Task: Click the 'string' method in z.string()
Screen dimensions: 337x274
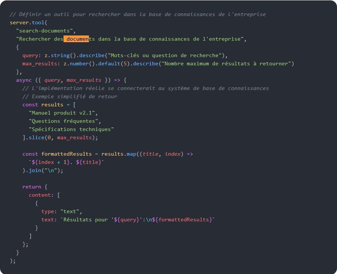Action: point(60,55)
